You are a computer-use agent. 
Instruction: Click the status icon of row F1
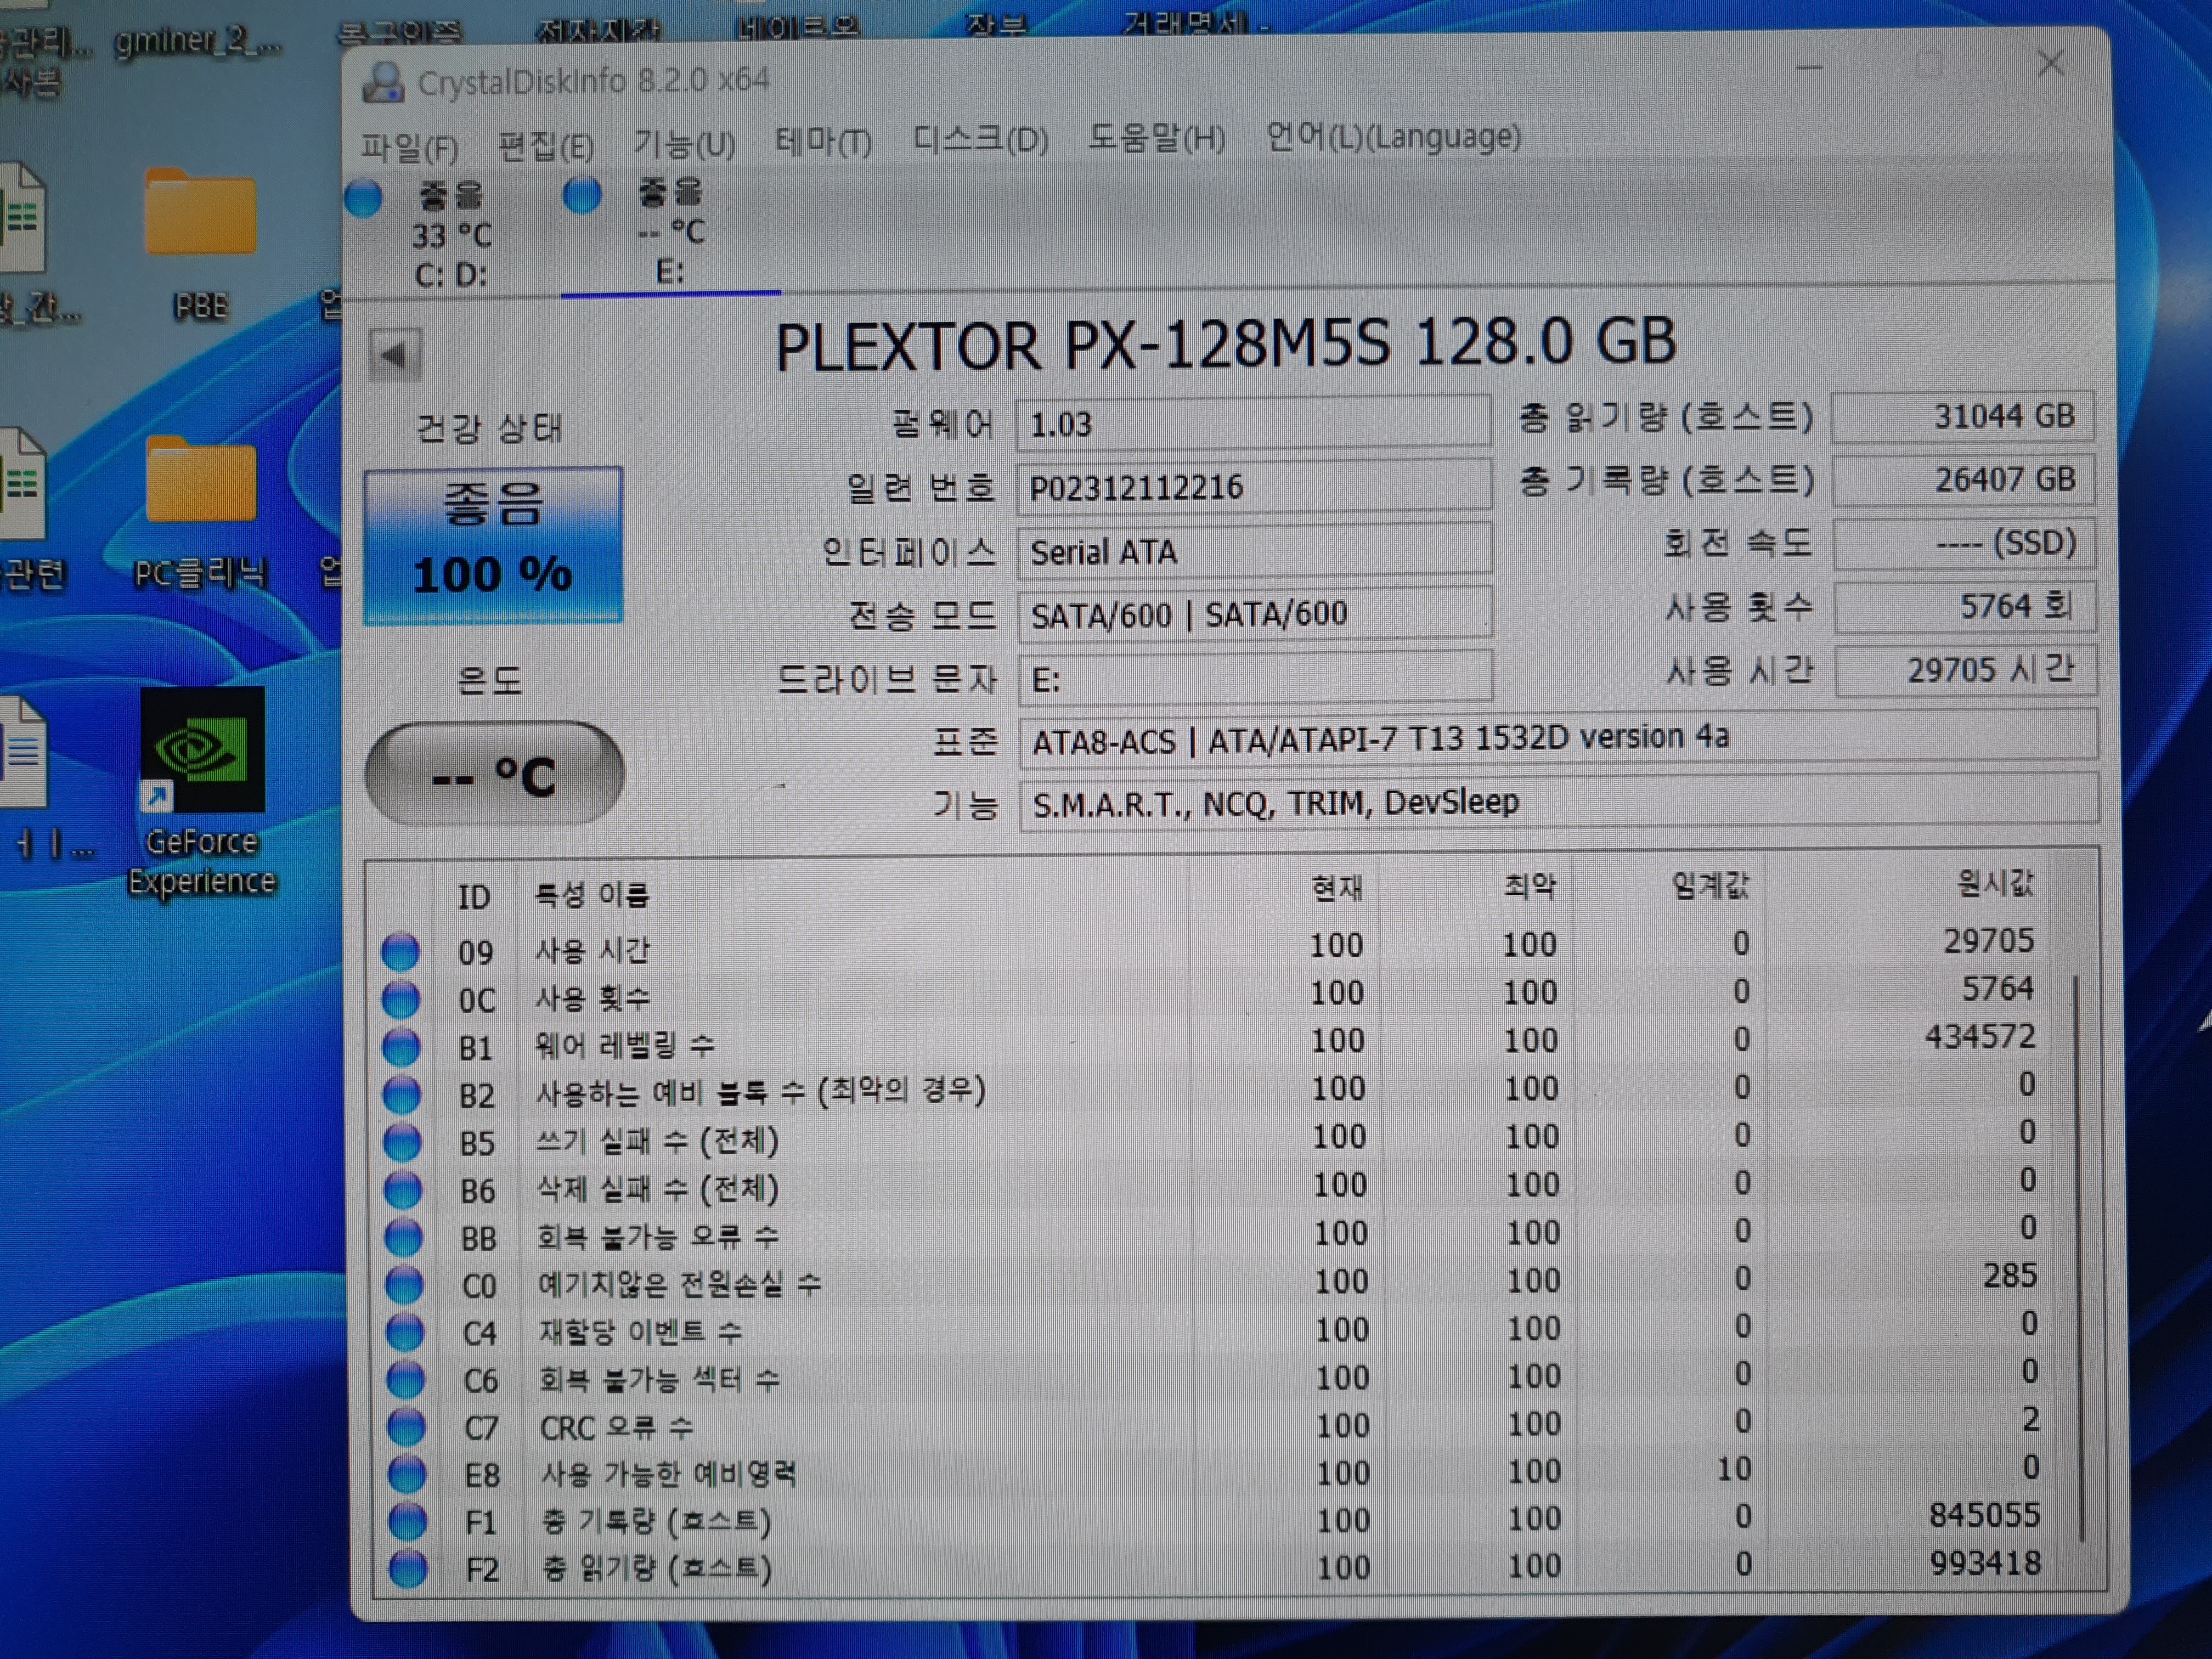pos(407,1522)
